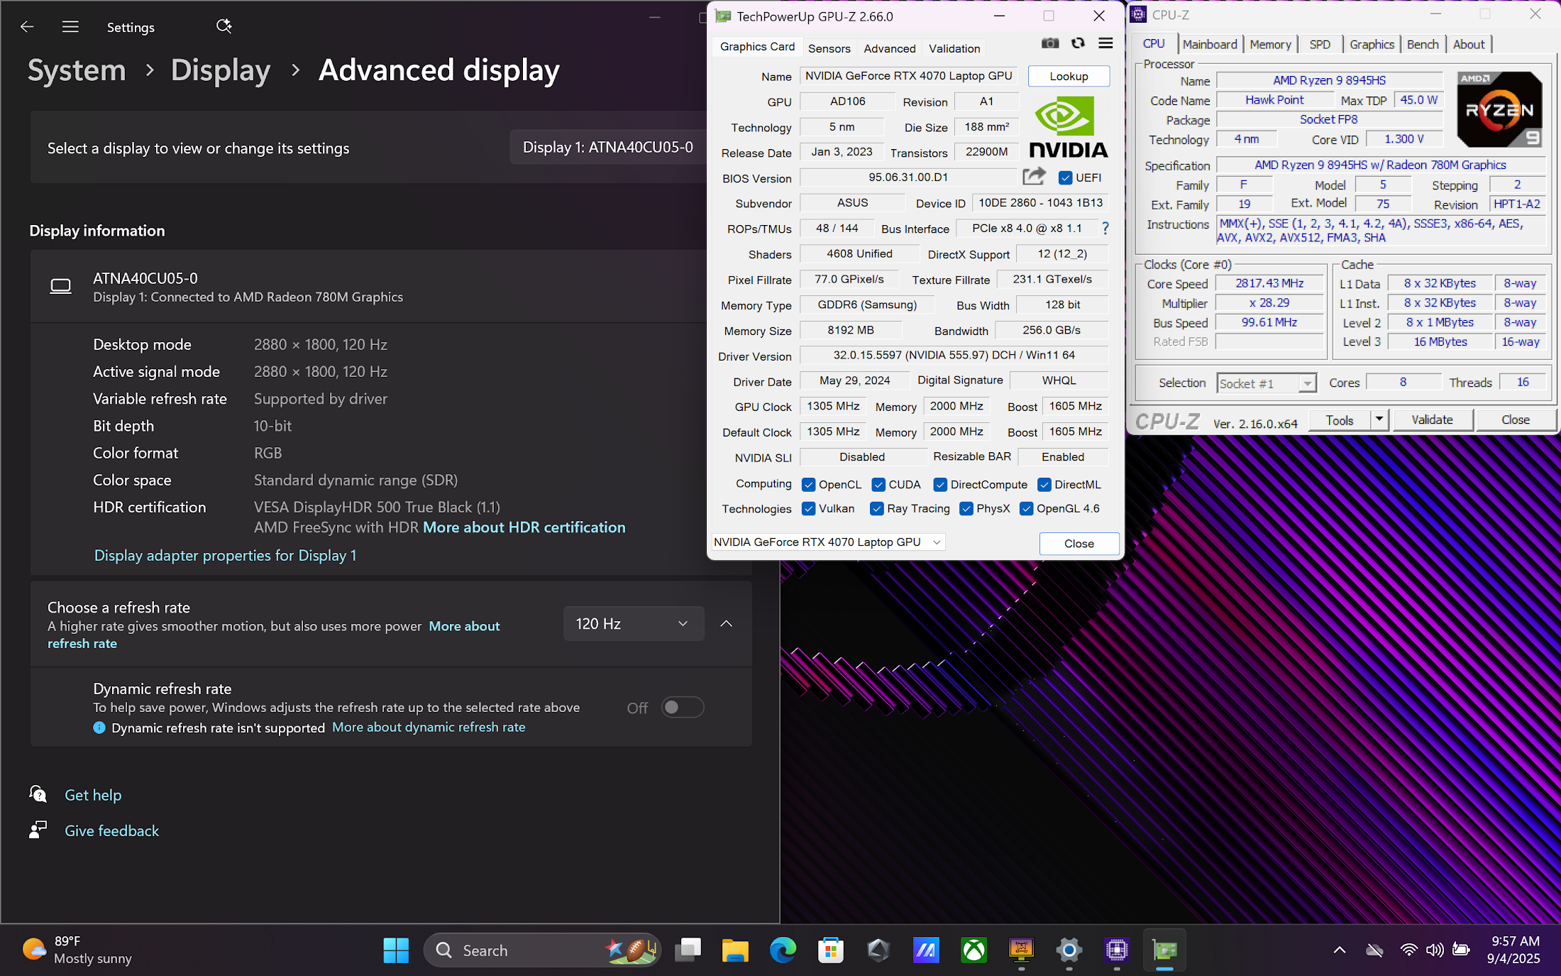The height and width of the screenshot is (976, 1561).
Task: Click the volume speaker tray icon
Action: [1434, 950]
